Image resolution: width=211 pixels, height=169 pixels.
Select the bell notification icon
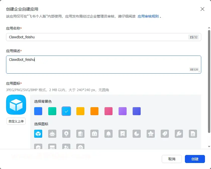(109, 134)
